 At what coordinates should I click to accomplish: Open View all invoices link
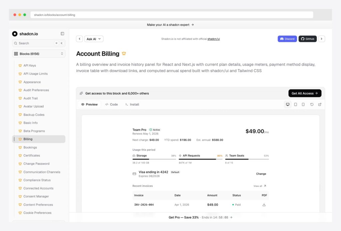pyautogui.click(x=260, y=186)
